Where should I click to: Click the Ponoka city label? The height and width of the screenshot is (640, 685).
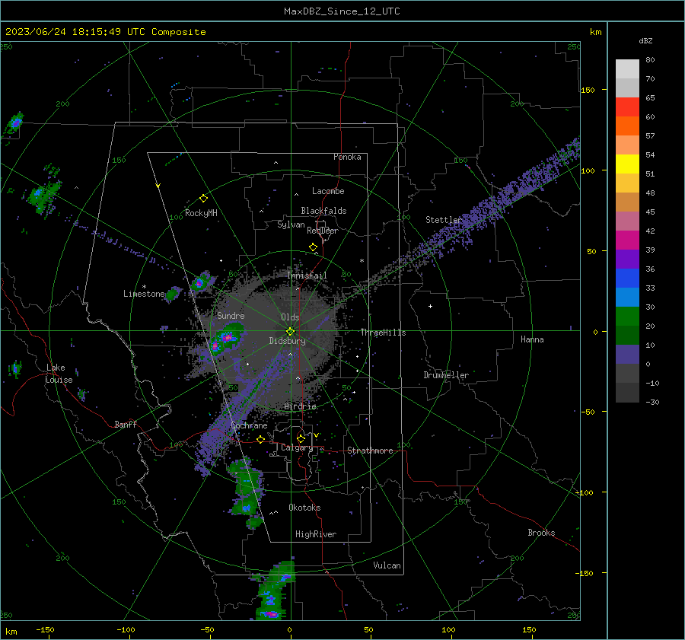coord(347,157)
